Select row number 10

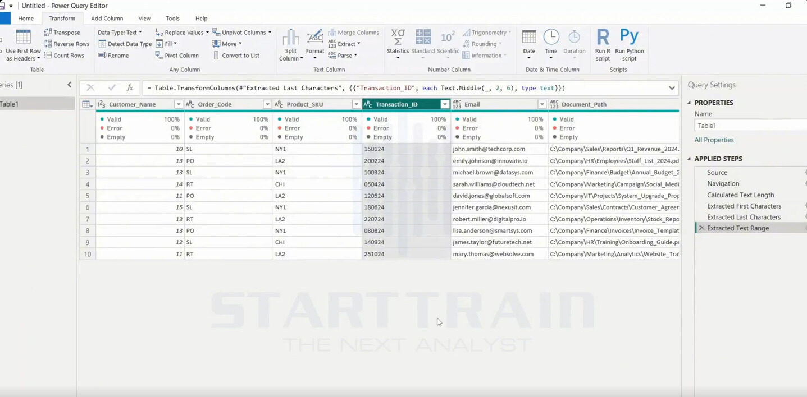click(87, 254)
